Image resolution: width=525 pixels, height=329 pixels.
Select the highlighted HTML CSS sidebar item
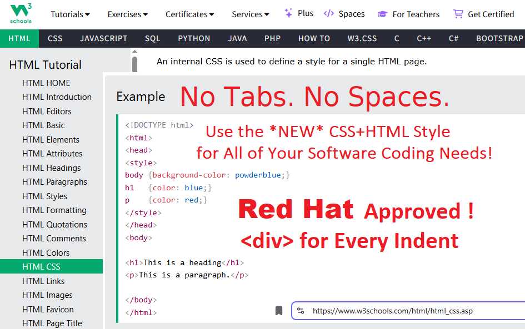51,266
